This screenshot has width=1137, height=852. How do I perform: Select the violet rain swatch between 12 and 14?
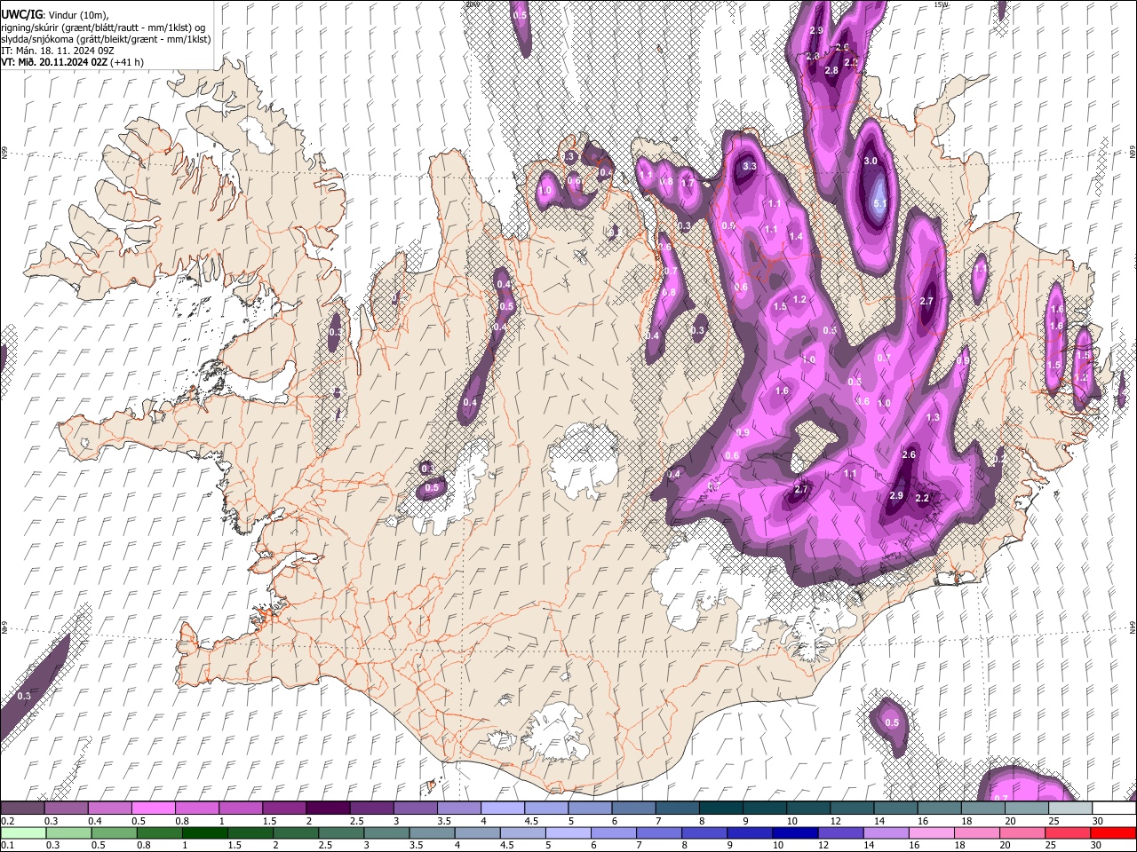[x=841, y=833]
